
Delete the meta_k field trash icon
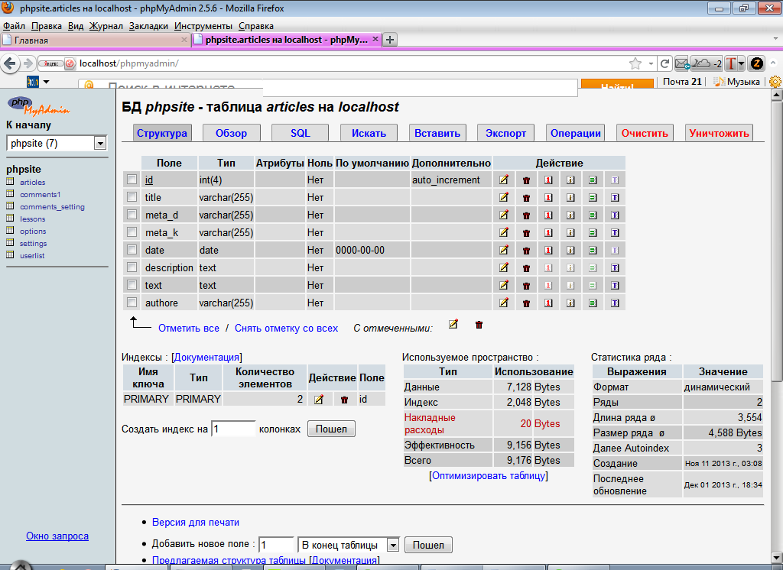526,232
